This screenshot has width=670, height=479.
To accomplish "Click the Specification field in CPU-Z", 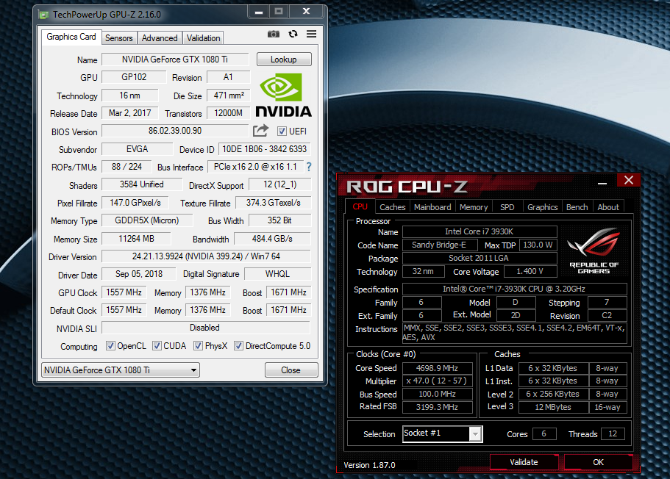I will pos(514,289).
